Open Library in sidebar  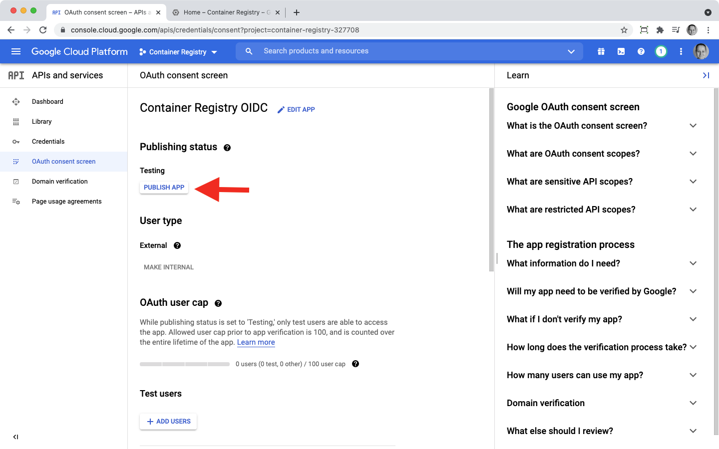pos(63,122)
